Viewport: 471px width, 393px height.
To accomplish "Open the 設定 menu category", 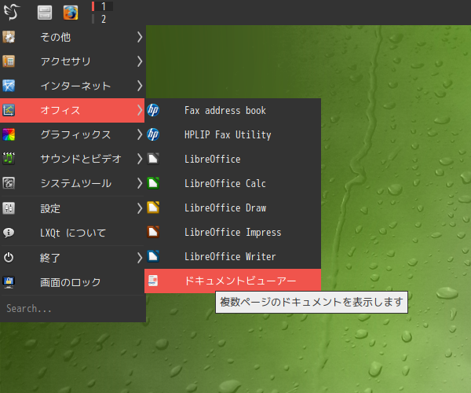I will pos(72,208).
